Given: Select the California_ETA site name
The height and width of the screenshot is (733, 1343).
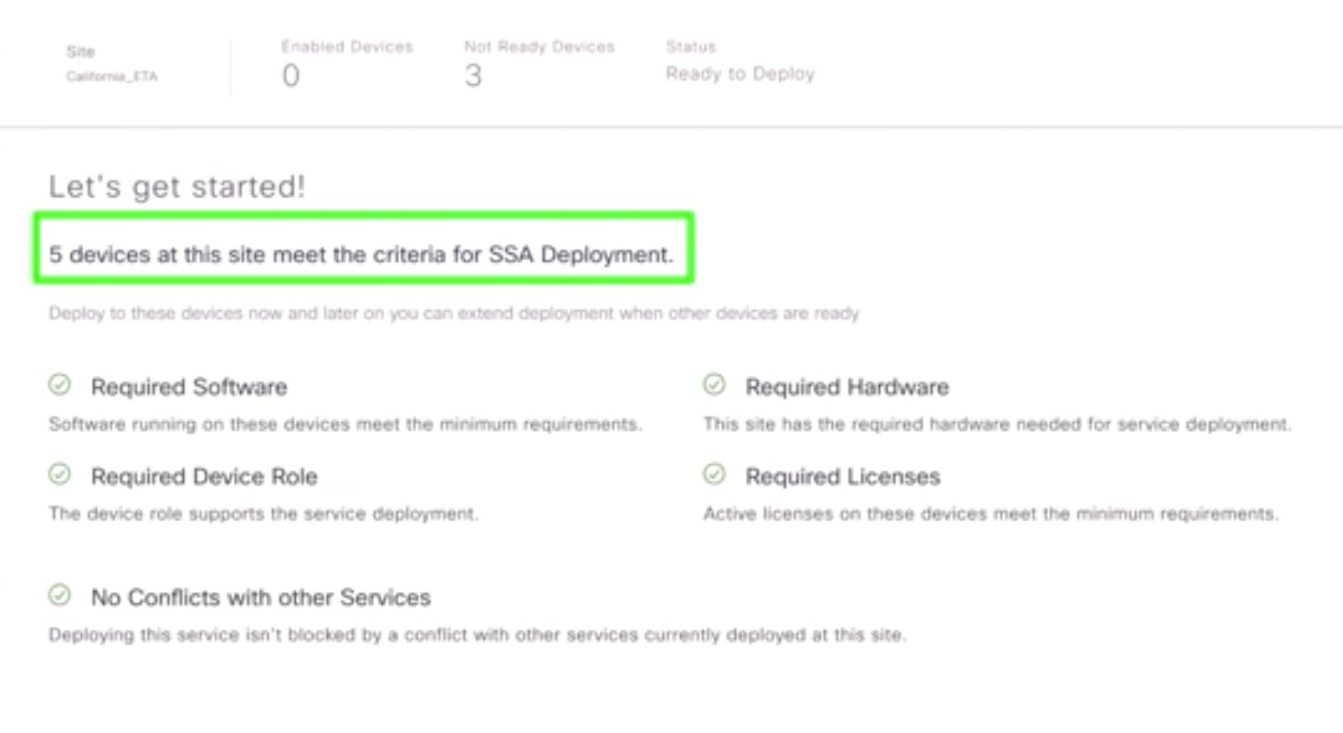Looking at the screenshot, I should click(112, 76).
